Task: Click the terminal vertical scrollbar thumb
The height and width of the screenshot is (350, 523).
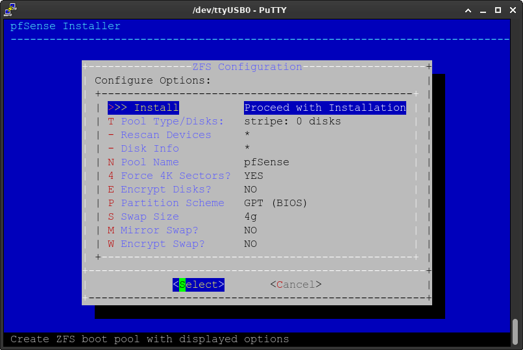Action: (x=515, y=332)
